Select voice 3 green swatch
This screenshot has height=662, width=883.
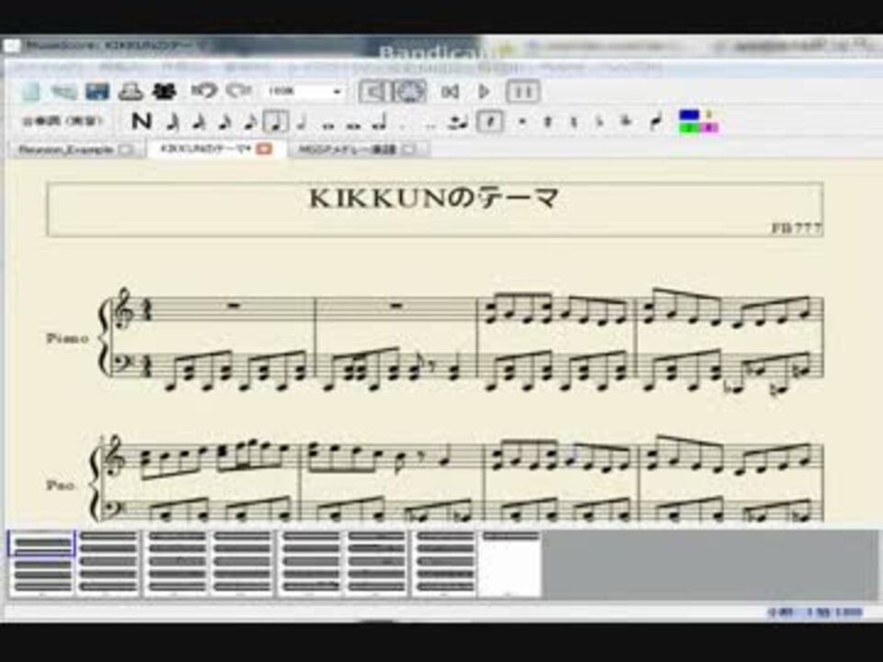pos(689,128)
